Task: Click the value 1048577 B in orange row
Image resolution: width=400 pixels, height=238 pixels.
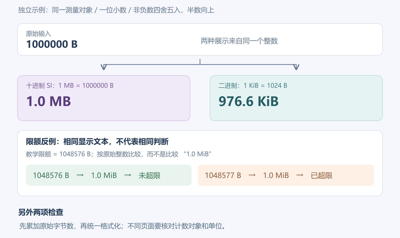Action: coord(223,175)
